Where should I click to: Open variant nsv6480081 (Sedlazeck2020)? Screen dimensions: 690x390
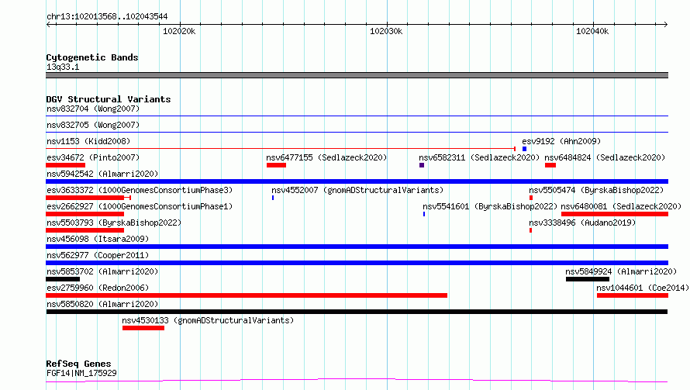621,206
